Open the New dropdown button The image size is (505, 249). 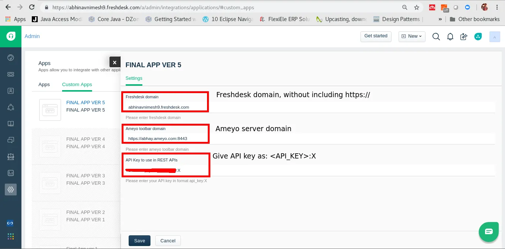pyautogui.click(x=412, y=36)
